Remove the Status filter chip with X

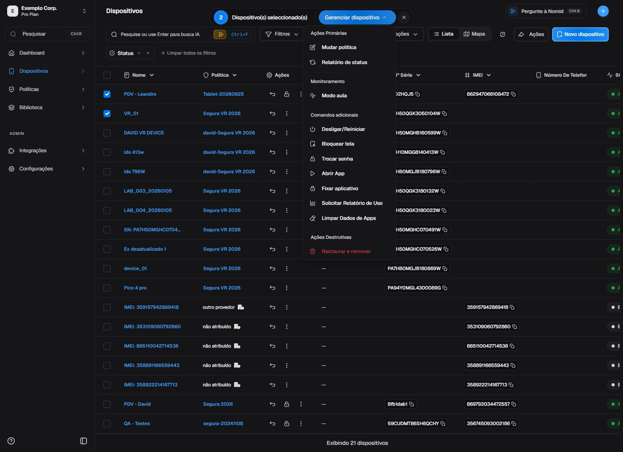[148, 53]
